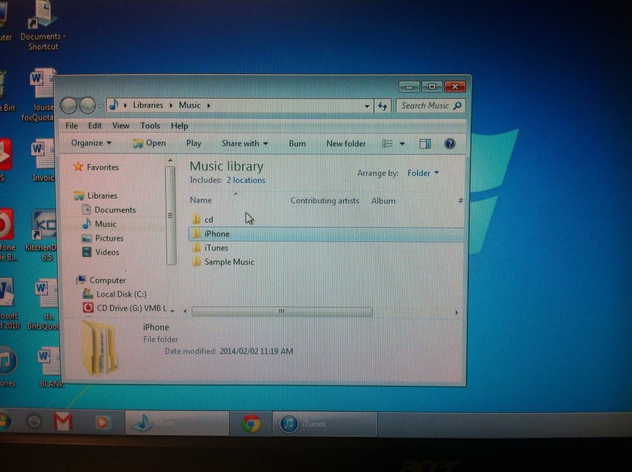The width and height of the screenshot is (632, 472).
Task: Click the navigation pane vertical scrollbar
Action: (170, 215)
